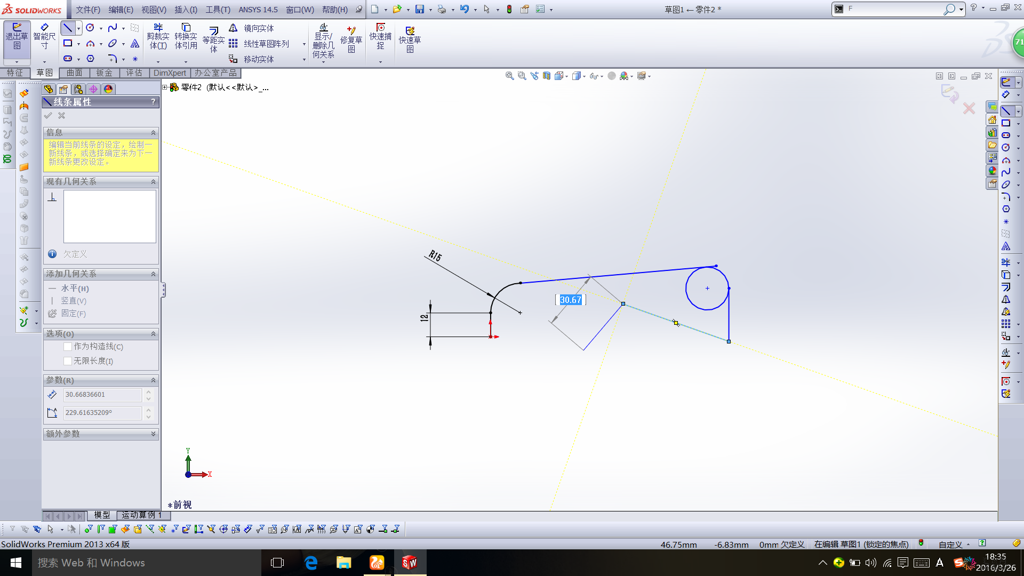This screenshot has height=576, width=1024.
Task: Select the Line tool in sketch toolbar
Action: pyautogui.click(x=68, y=28)
